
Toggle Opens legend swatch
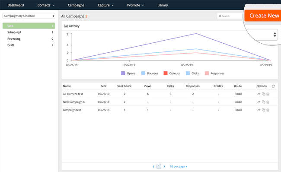pyautogui.click(x=123, y=73)
